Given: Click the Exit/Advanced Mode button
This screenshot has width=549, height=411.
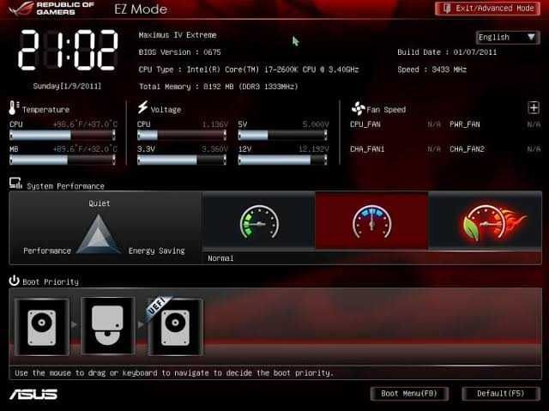Looking at the screenshot, I should pyautogui.click(x=487, y=9).
